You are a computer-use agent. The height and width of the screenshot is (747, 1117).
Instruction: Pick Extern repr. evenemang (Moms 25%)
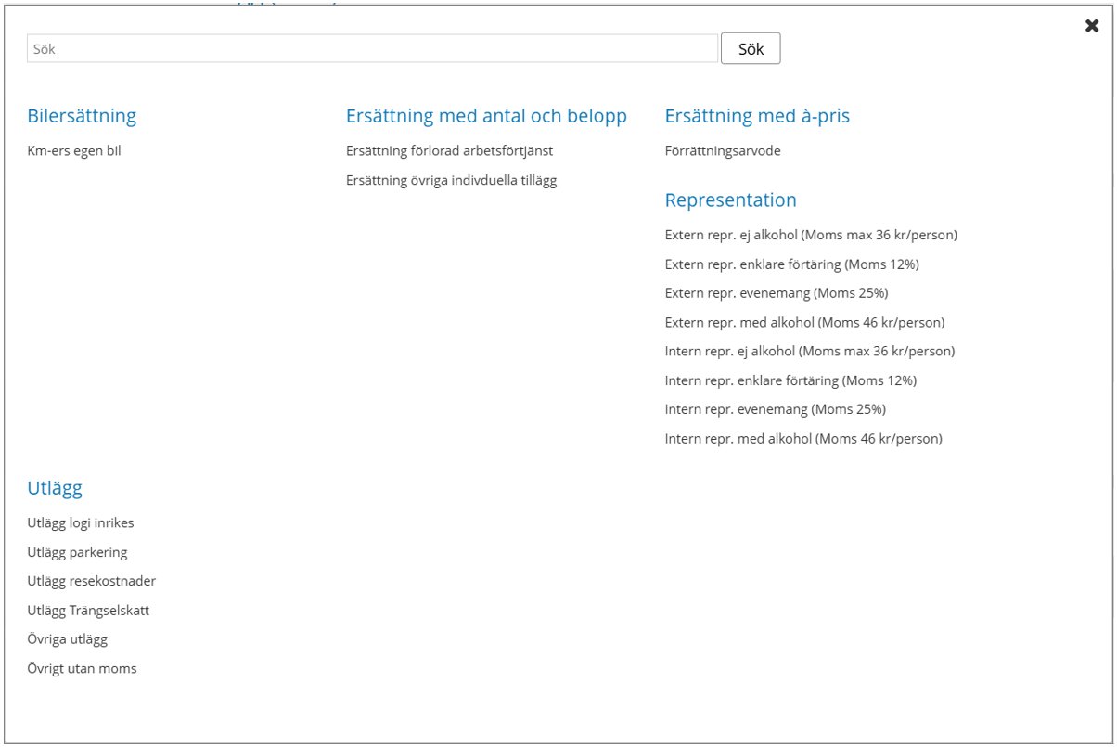coord(776,293)
